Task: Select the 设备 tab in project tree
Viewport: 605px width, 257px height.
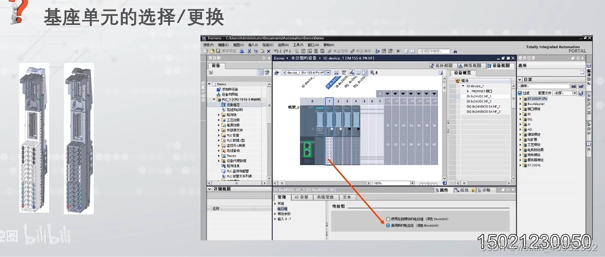Action: (x=216, y=65)
